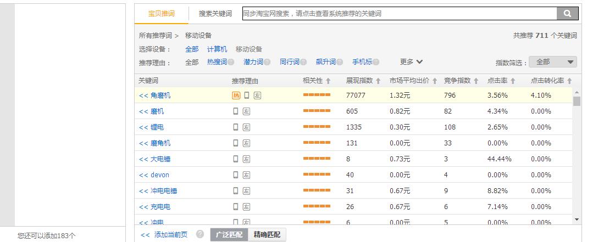Sort by 市场平均出价 column arrow
The image size is (598, 242).
(x=434, y=81)
